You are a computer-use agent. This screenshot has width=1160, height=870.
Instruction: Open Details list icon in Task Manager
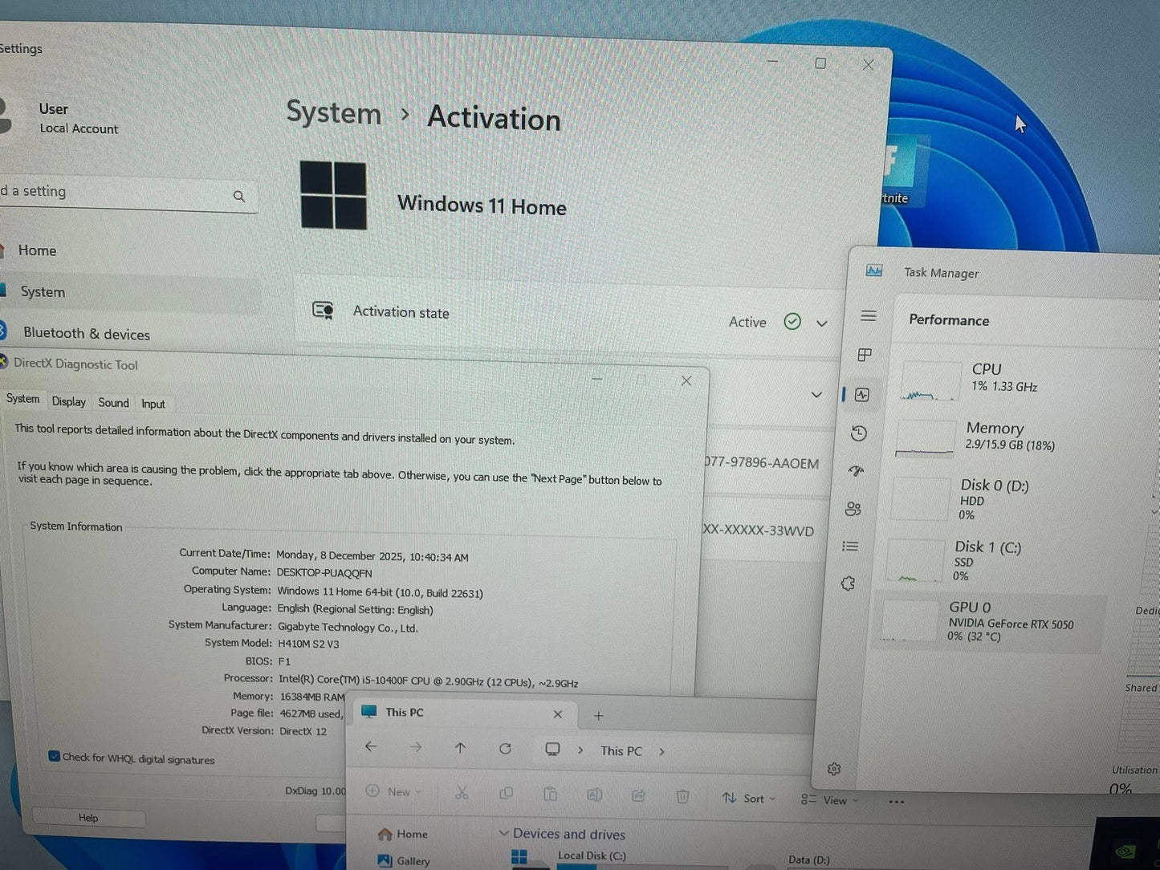(850, 547)
